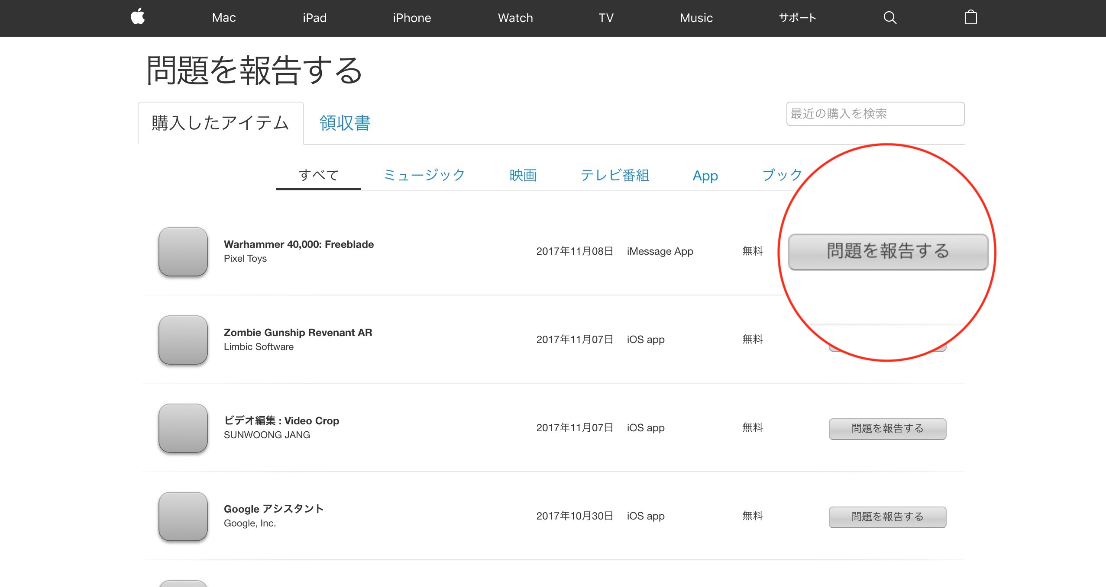Report a problem for Warhammer 40,000: Freeblade
Screen dimensions: 1106x587
click(888, 252)
